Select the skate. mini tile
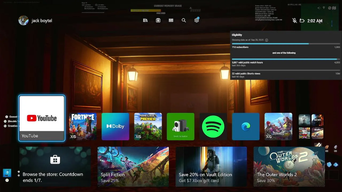The height and width of the screenshot is (192, 342). (317, 133)
